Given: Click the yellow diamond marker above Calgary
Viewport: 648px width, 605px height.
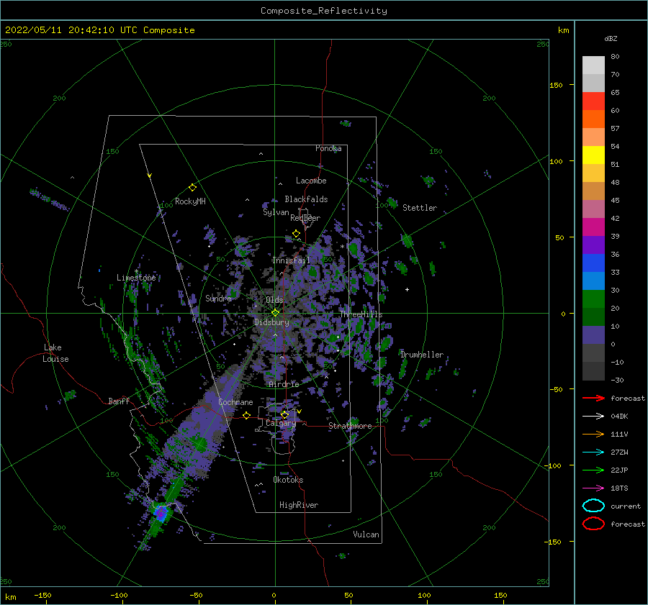Looking at the screenshot, I should click(x=284, y=414).
